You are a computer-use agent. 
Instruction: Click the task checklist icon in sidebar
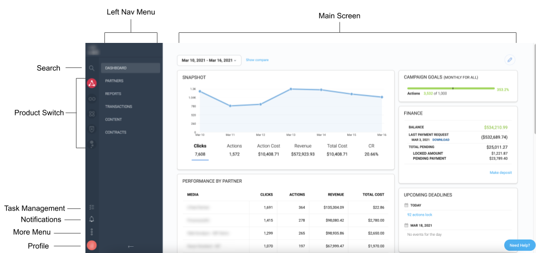[x=92, y=206]
